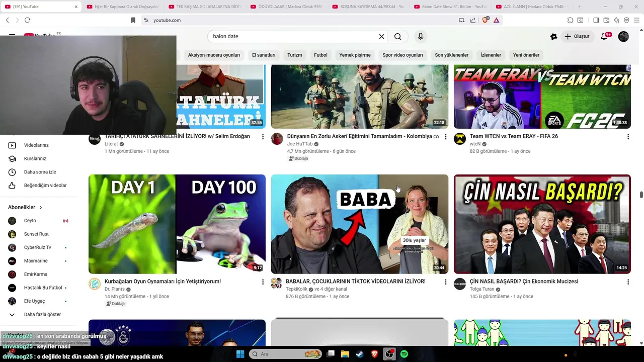Viewport: 644px width, 362px height.
Task: Open Brave Shields lion icon
Action: (487, 20)
